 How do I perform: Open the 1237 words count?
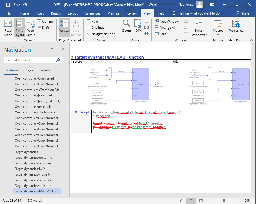pos(34,201)
